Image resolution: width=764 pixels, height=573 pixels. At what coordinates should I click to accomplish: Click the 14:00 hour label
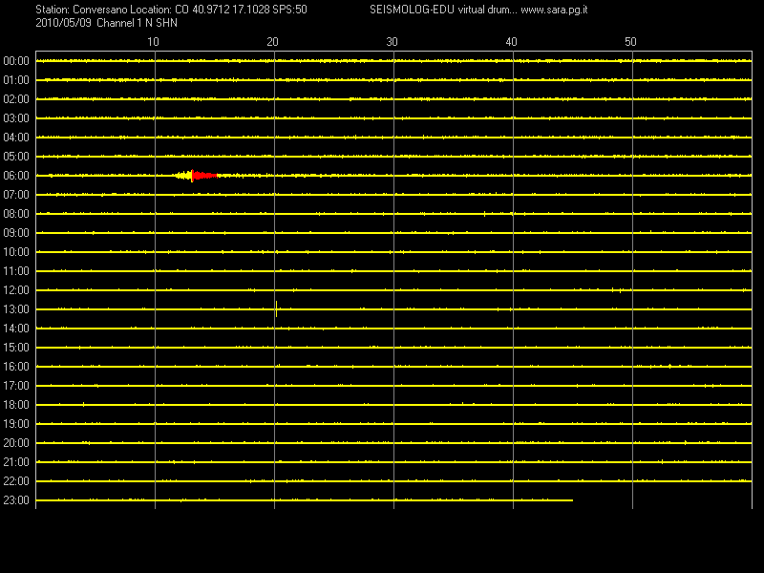16,329
